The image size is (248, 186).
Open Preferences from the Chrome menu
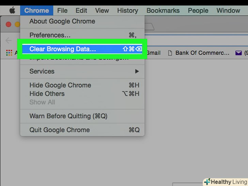pos(50,35)
